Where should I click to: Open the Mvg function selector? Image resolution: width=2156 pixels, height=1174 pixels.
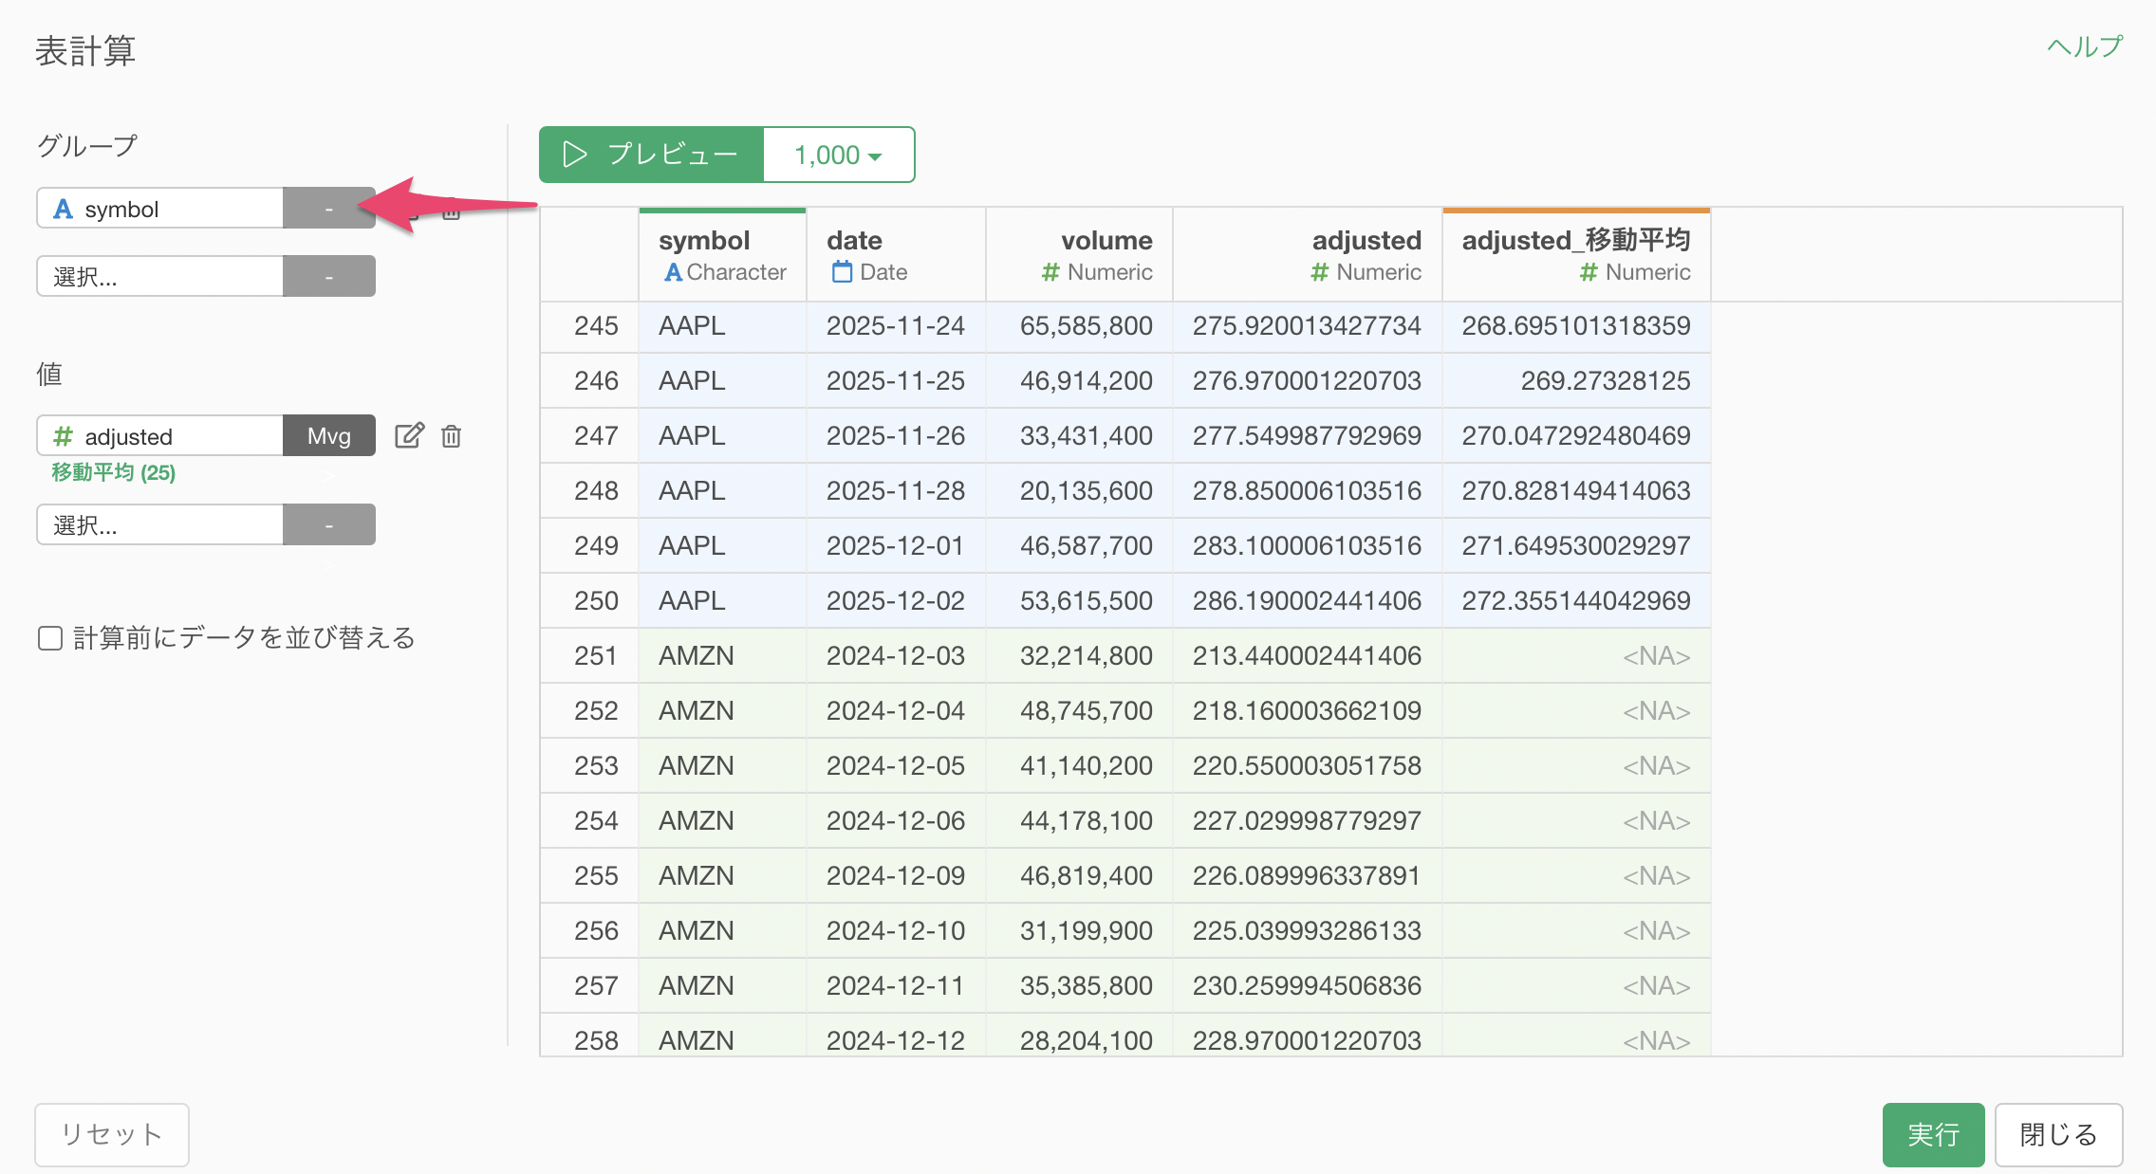pyautogui.click(x=328, y=436)
